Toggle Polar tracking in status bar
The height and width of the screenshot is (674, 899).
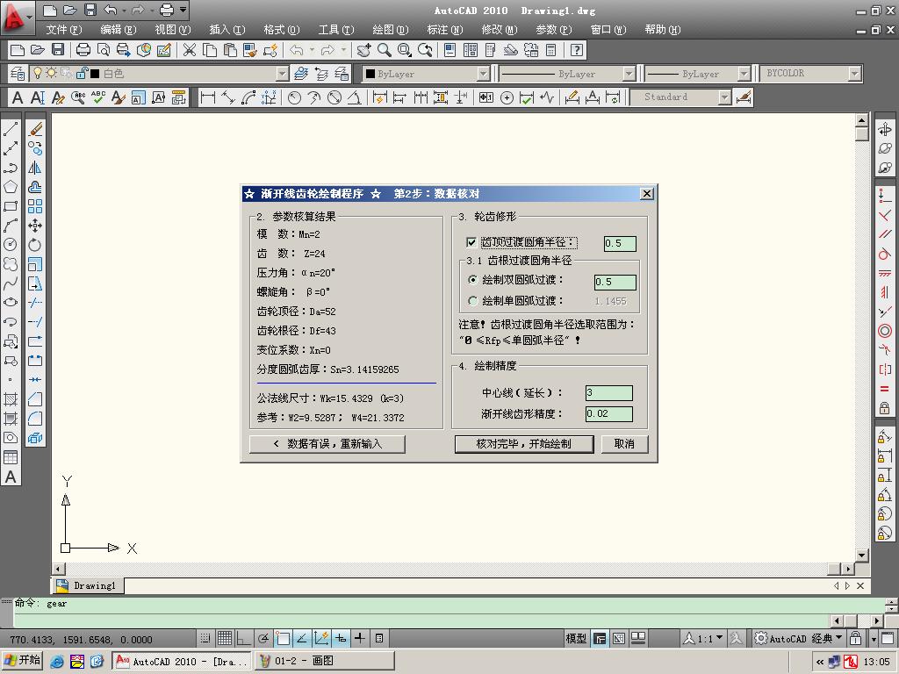coord(263,638)
